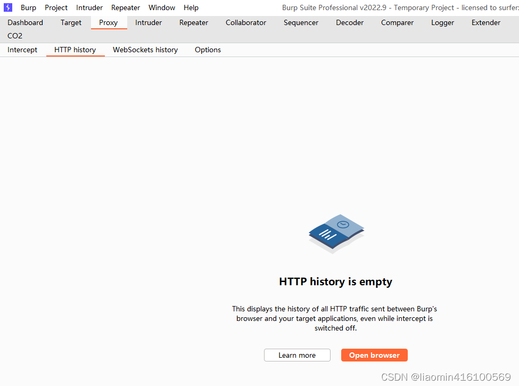Open the Project menu
Viewport: 519px width, 386px height.
pyautogui.click(x=56, y=7)
